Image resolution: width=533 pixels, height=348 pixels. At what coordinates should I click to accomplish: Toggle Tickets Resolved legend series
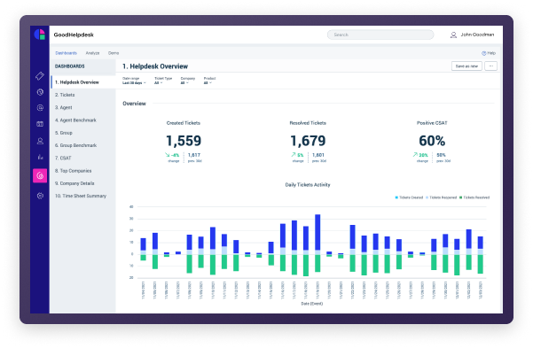tap(474, 197)
